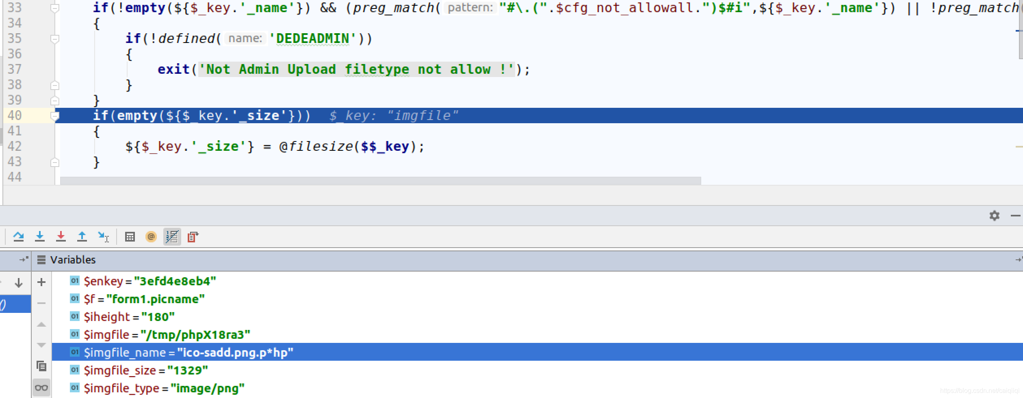Select the $imgfile_name variable row
The width and height of the screenshot is (1023, 398).
tap(537, 352)
